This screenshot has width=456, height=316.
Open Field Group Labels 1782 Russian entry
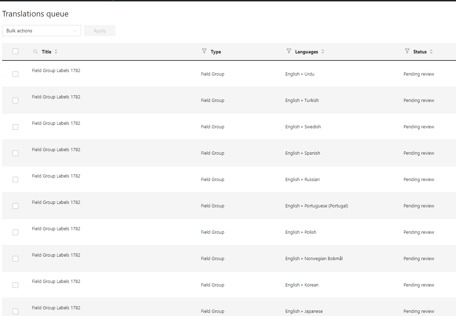pyautogui.click(x=56, y=176)
